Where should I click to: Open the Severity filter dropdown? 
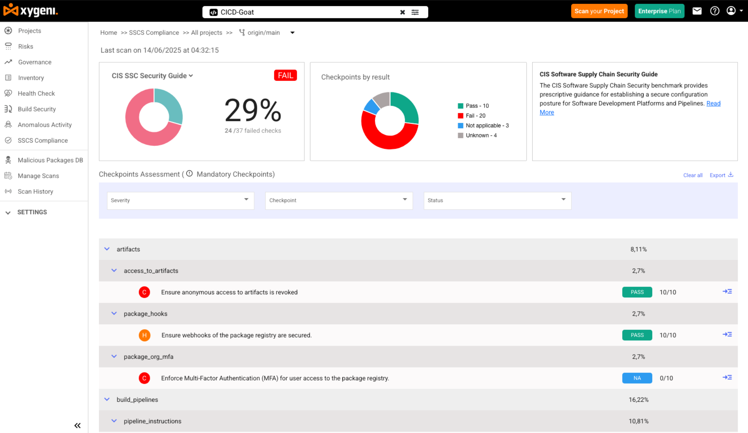click(180, 200)
